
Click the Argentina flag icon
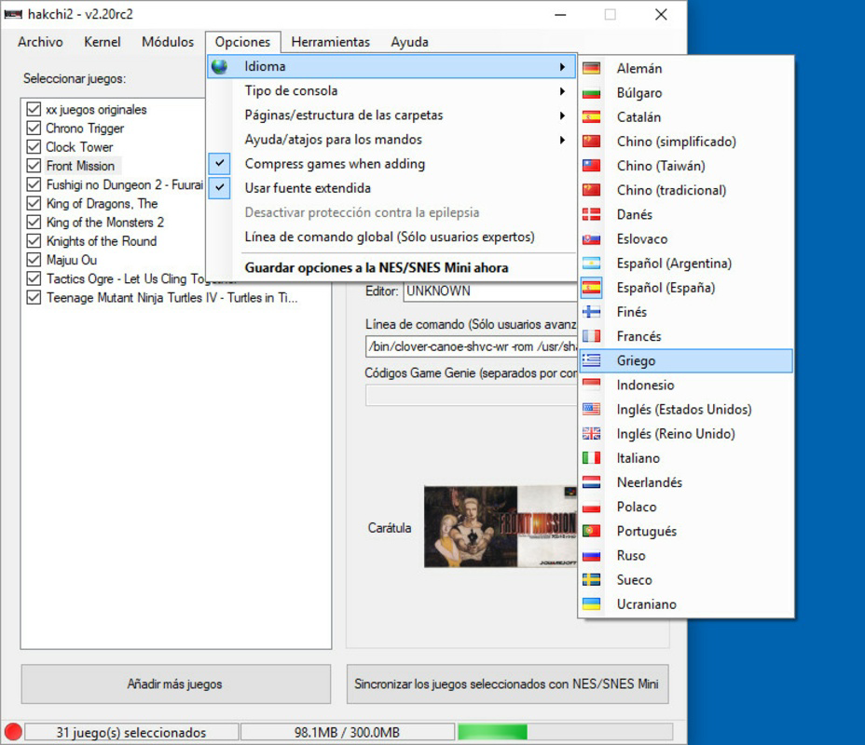[x=591, y=263]
